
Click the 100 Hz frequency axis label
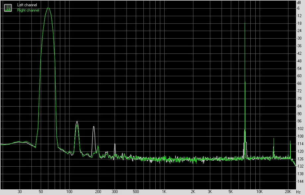pos(69,192)
